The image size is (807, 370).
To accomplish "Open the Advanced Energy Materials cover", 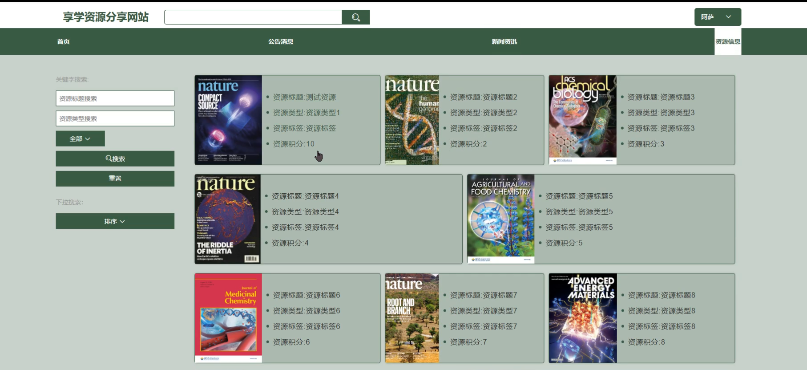I will tap(583, 318).
